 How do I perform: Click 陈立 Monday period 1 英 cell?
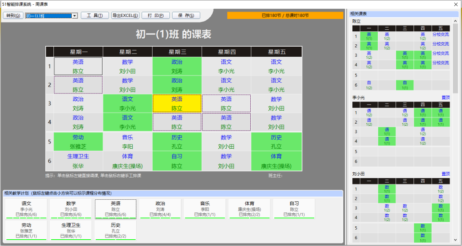coord(369,36)
